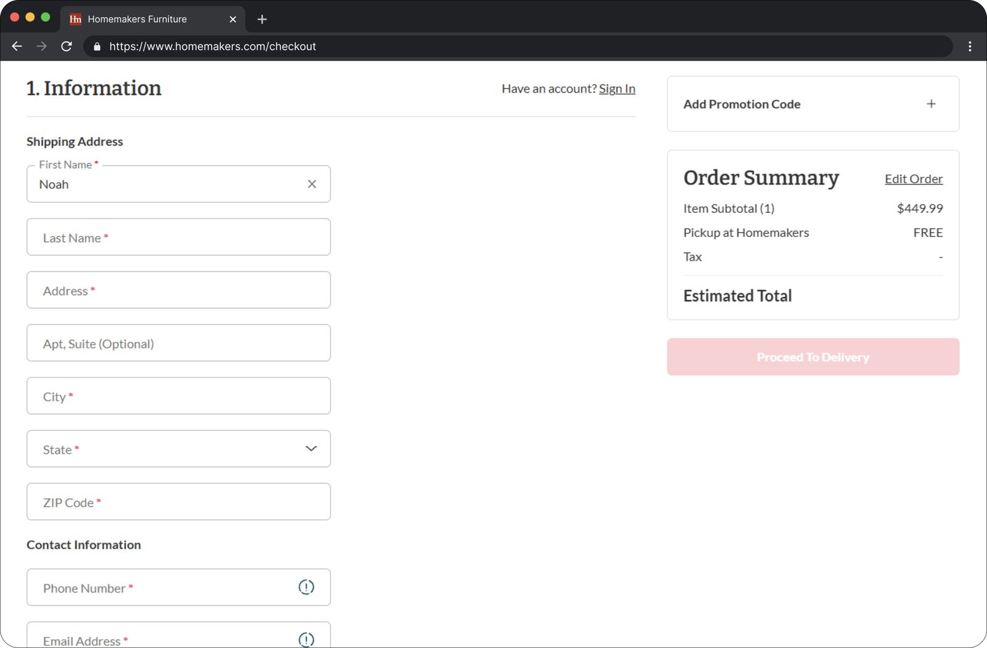This screenshot has width=987, height=648.
Task: Open the browser three-dot menu
Action: tap(970, 46)
